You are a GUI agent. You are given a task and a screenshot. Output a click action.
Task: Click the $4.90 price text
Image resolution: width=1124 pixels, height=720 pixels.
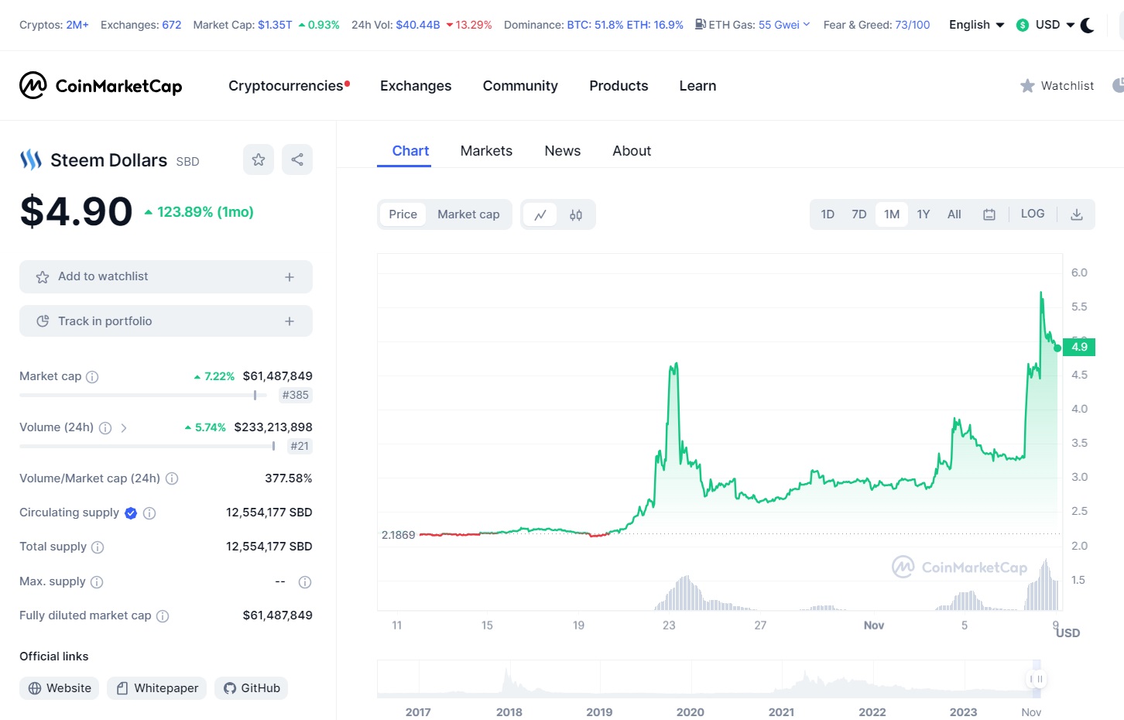[x=77, y=211]
